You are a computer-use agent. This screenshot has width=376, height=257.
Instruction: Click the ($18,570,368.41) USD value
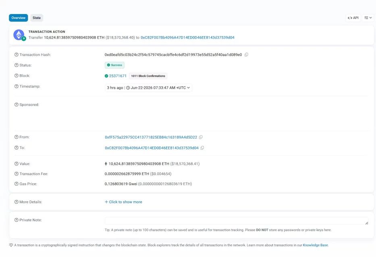click(x=185, y=164)
